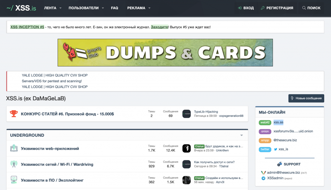
Task: Expand the Лента dropdown arrow
Action: click(x=60, y=8)
